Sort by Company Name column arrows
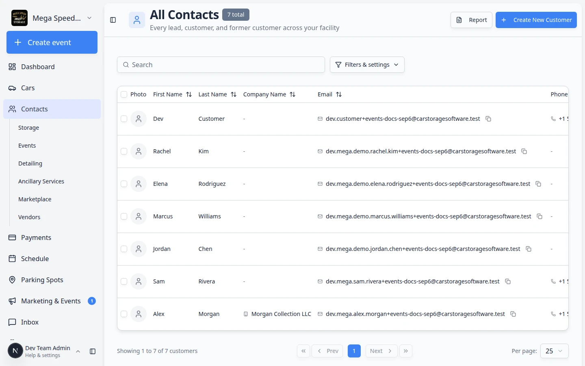The image size is (585, 366). 292,94
